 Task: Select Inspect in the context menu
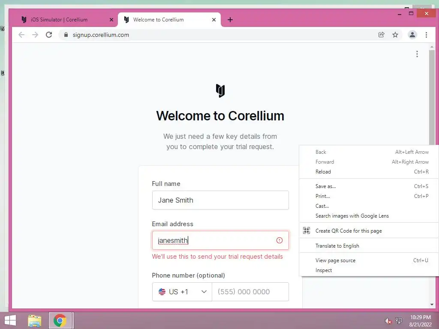click(x=369, y=270)
